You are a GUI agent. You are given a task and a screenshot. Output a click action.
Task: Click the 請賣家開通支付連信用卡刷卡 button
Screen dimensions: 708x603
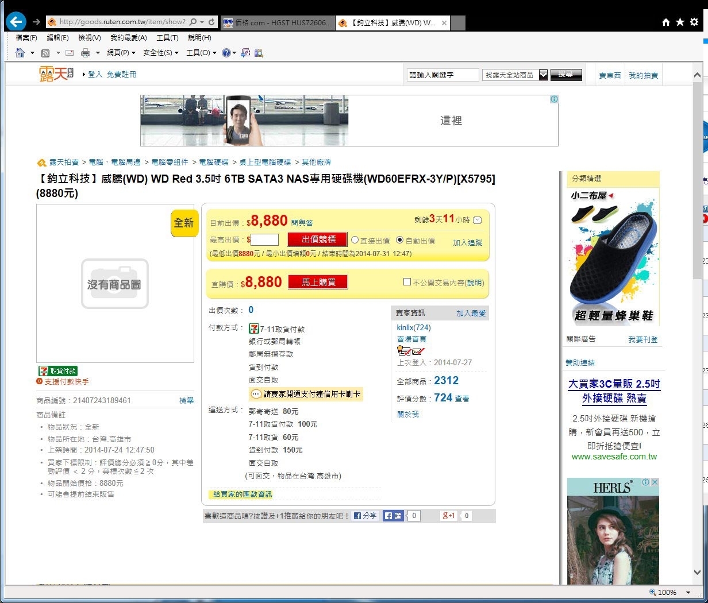coord(306,394)
